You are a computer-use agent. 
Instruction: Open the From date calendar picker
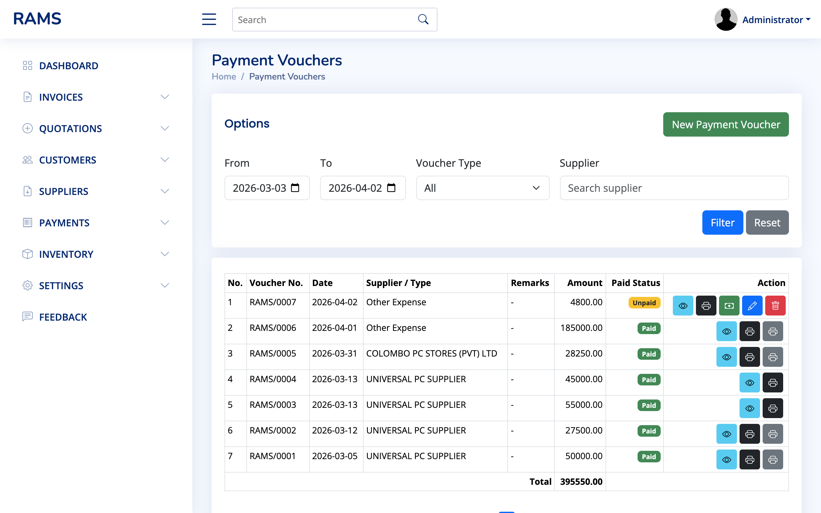(x=295, y=188)
